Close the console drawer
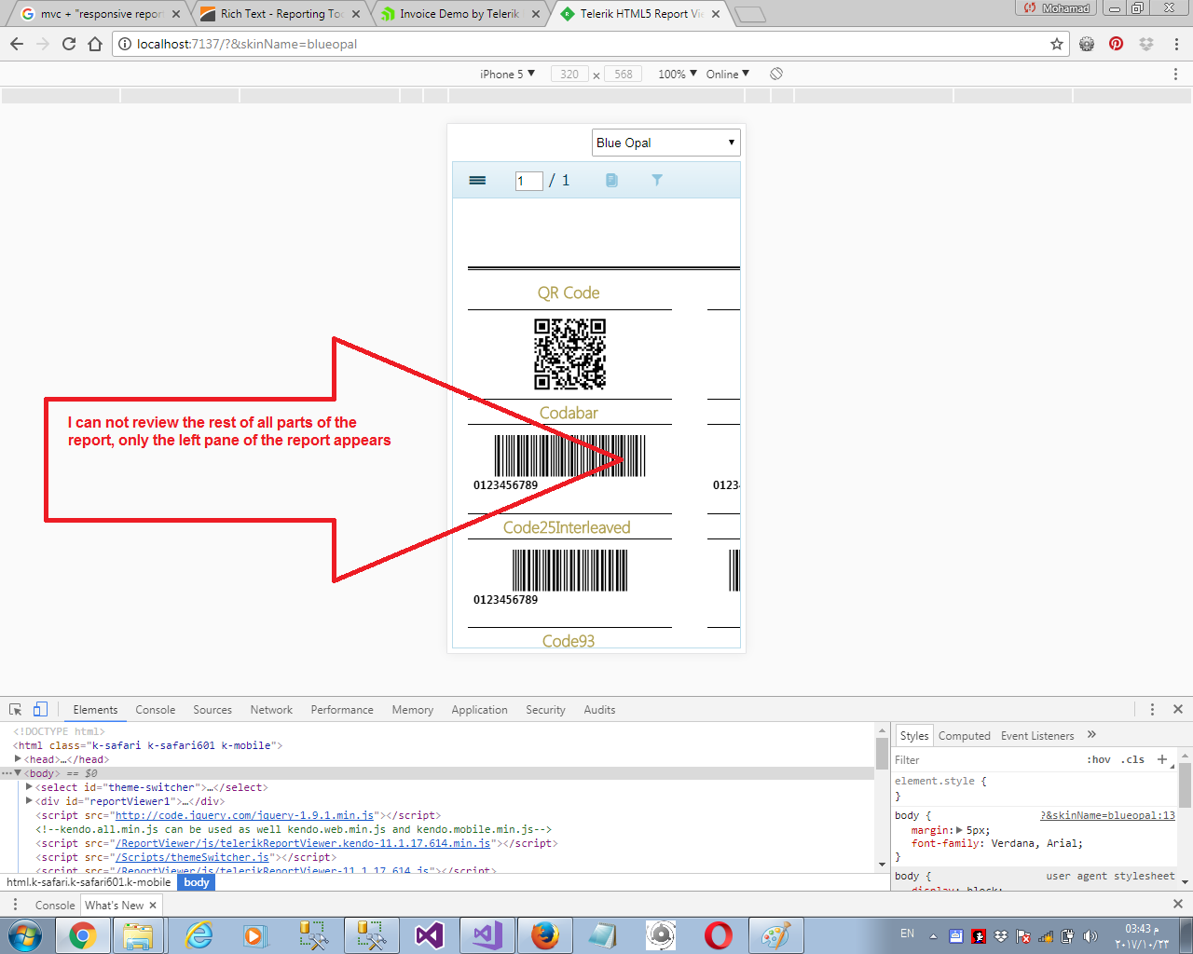 pos(1178,904)
